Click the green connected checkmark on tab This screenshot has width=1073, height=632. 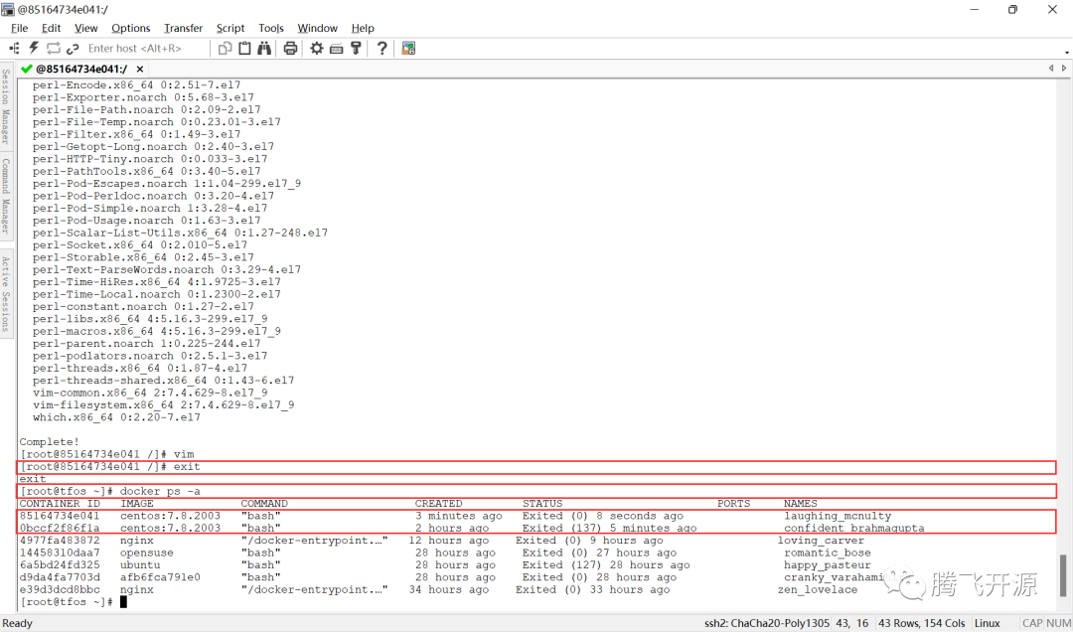point(27,70)
